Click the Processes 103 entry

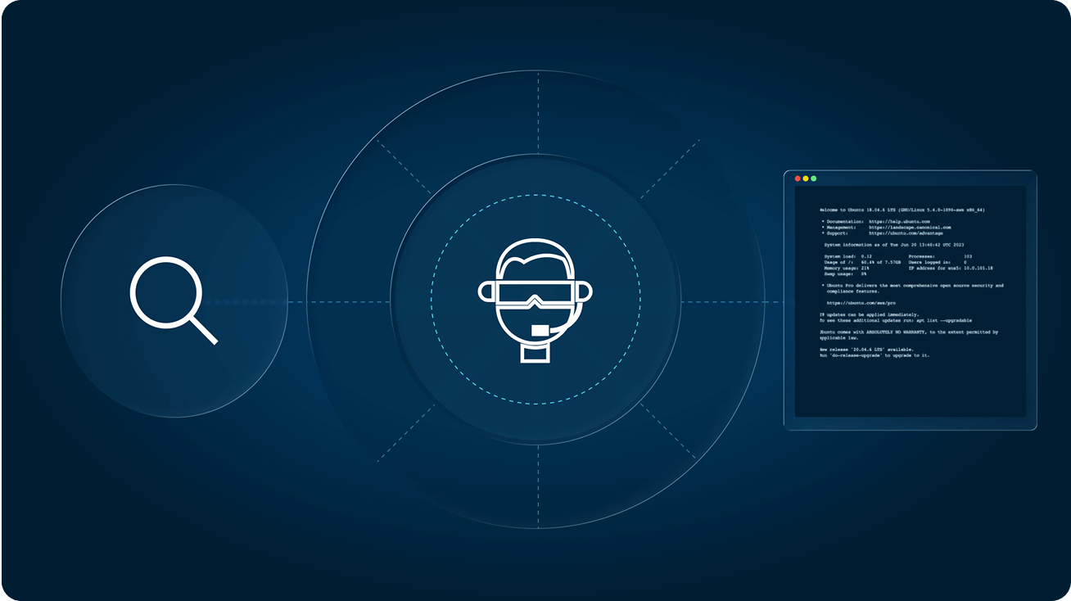click(940, 256)
